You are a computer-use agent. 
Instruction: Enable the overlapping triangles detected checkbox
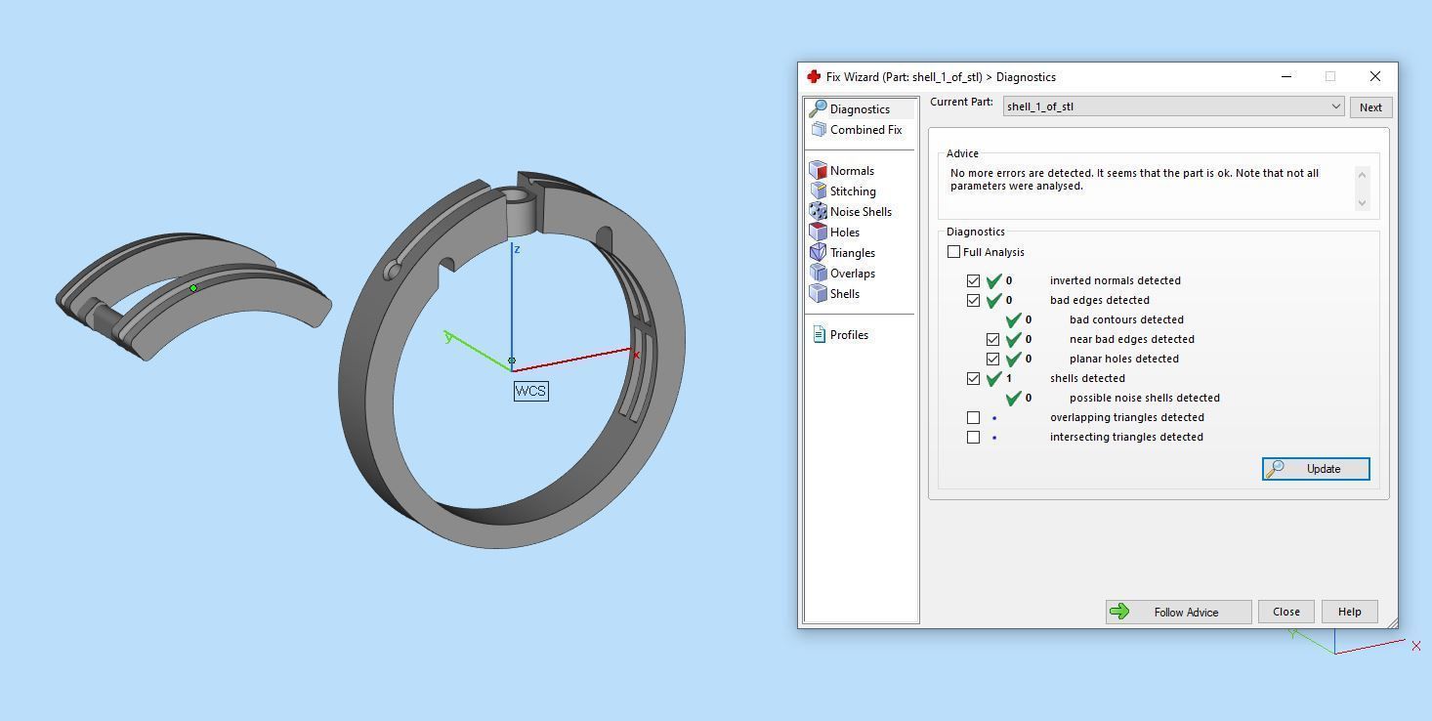pos(973,417)
